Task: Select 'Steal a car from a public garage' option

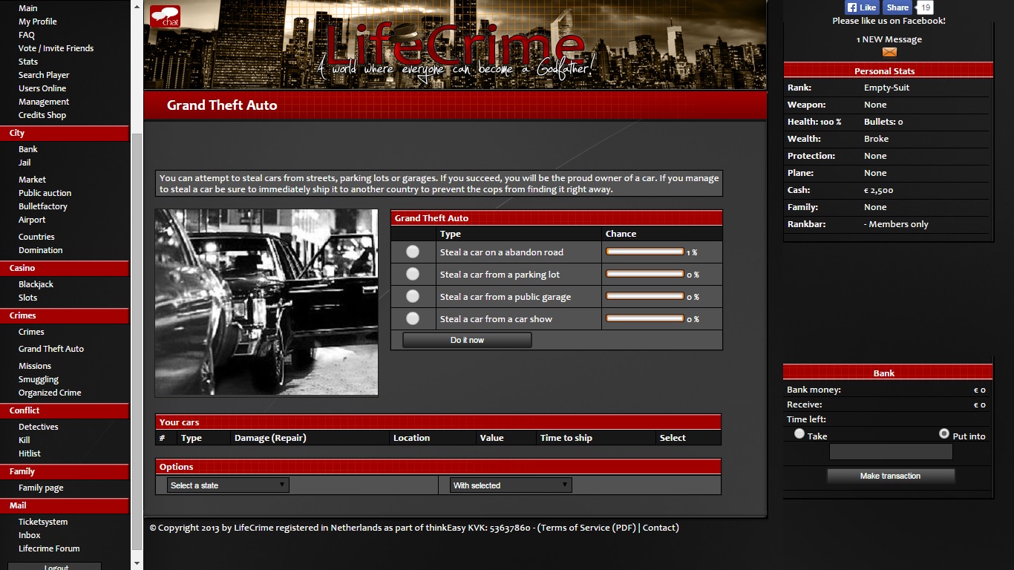Action: (413, 297)
